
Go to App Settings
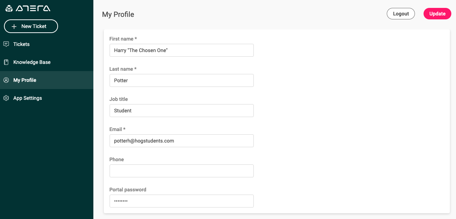(x=47, y=98)
